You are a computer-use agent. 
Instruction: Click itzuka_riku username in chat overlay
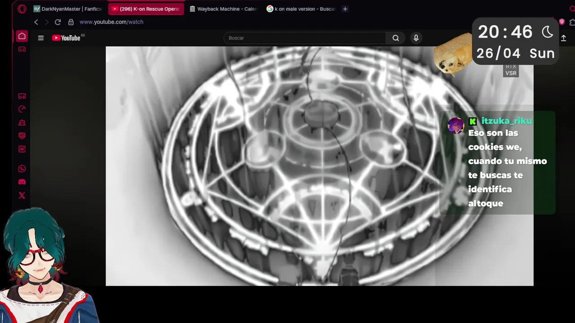pyautogui.click(x=506, y=121)
